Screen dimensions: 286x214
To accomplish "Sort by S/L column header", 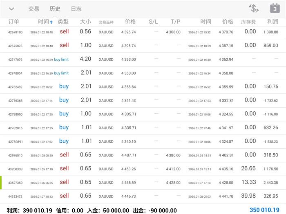I will point(153,22).
